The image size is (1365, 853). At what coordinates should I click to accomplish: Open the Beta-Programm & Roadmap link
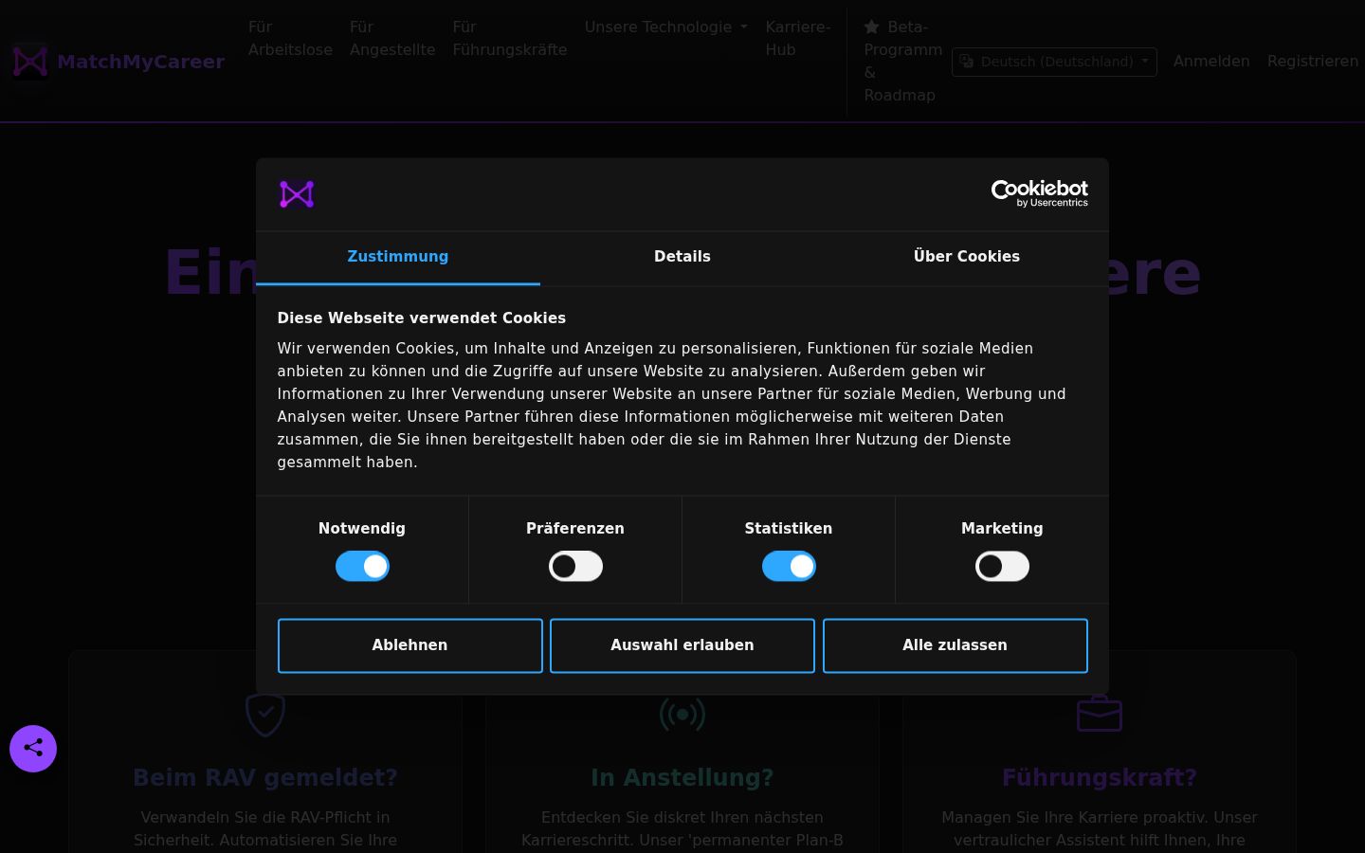coord(903,62)
